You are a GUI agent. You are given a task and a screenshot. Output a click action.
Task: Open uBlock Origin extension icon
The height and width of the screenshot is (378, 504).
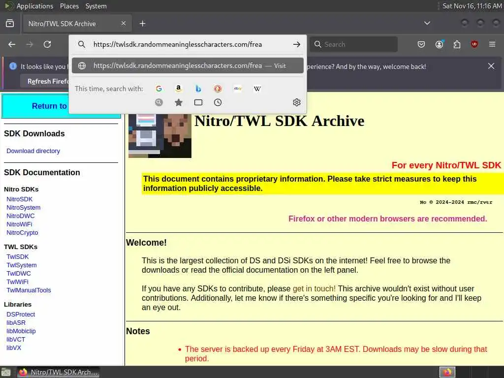point(474,44)
